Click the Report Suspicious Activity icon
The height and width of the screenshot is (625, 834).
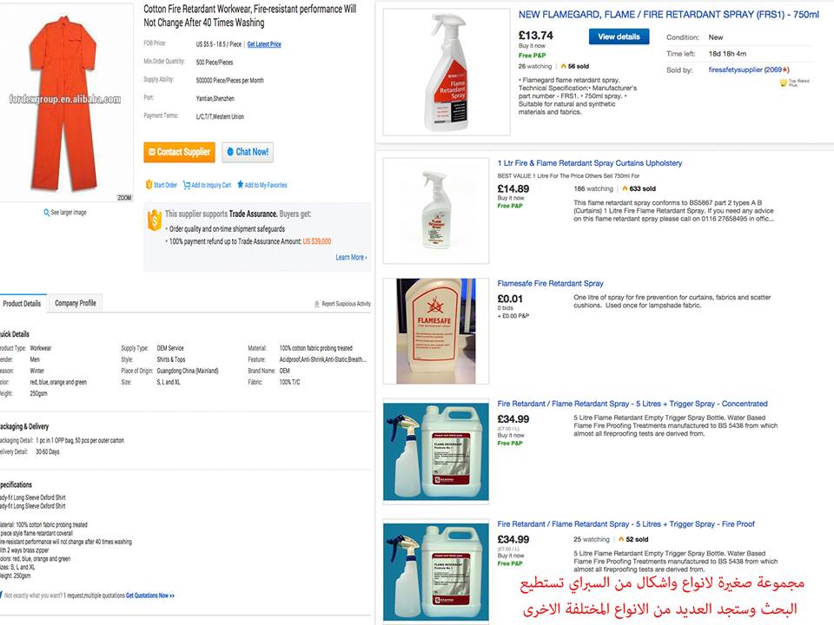[316, 304]
